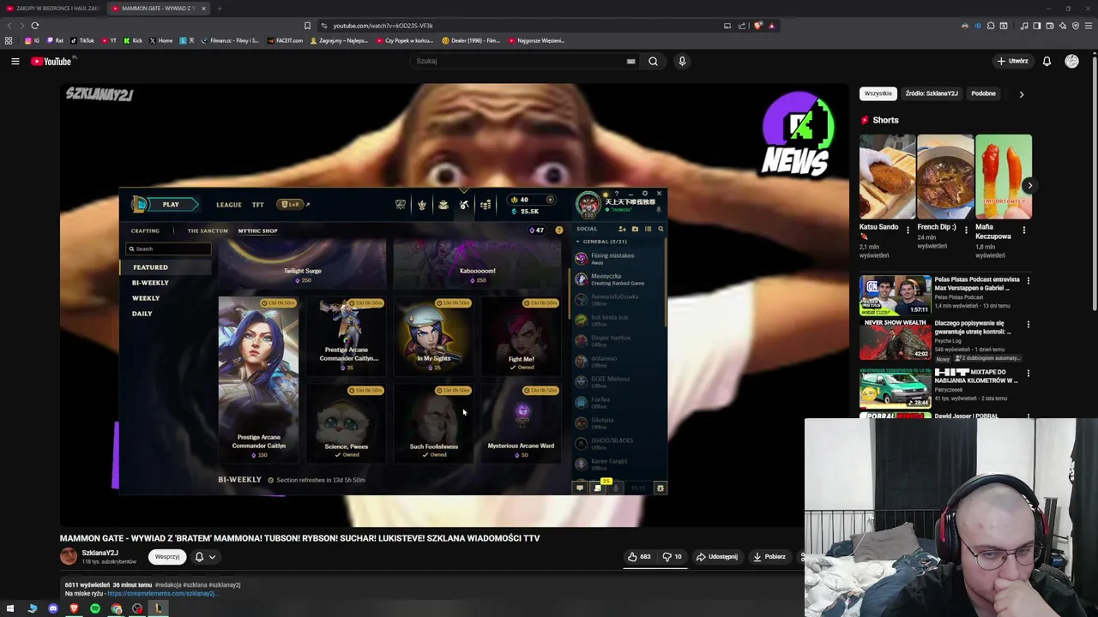The image size is (1098, 617).
Task: Click the Utwórz create button
Action: (1012, 61)
